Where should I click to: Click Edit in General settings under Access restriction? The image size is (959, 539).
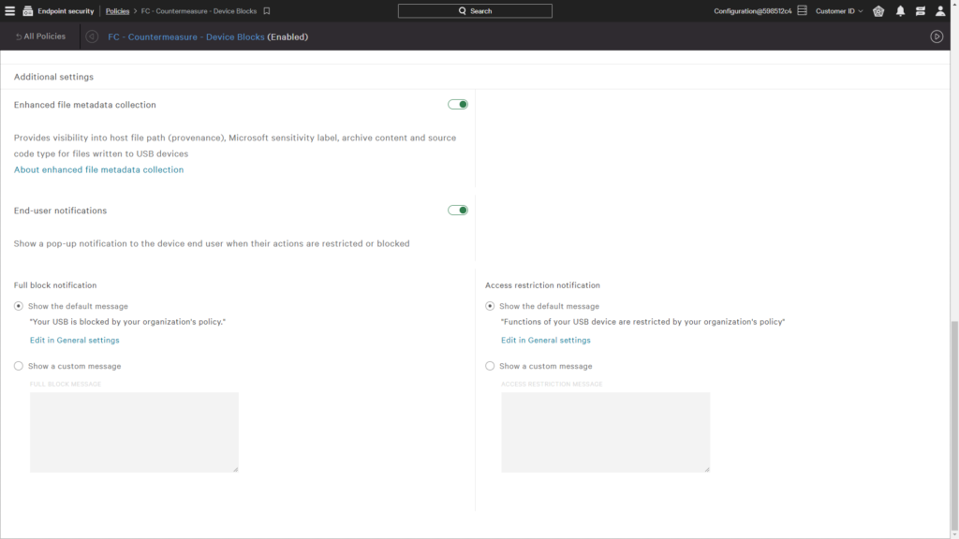point(545,341)
